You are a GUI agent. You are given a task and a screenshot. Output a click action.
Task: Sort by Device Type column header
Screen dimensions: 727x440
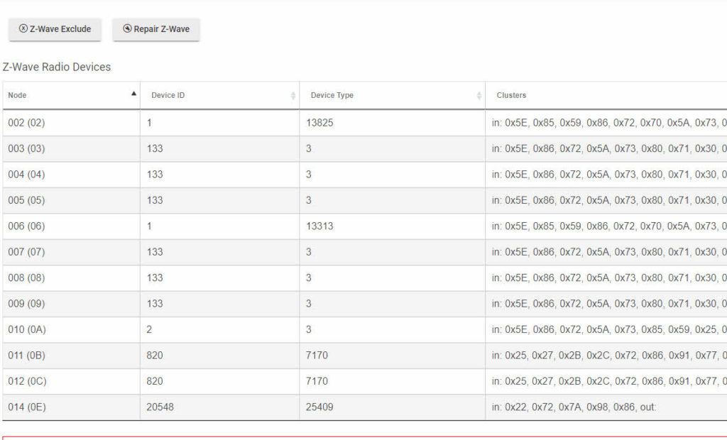[x=392, y=96]
